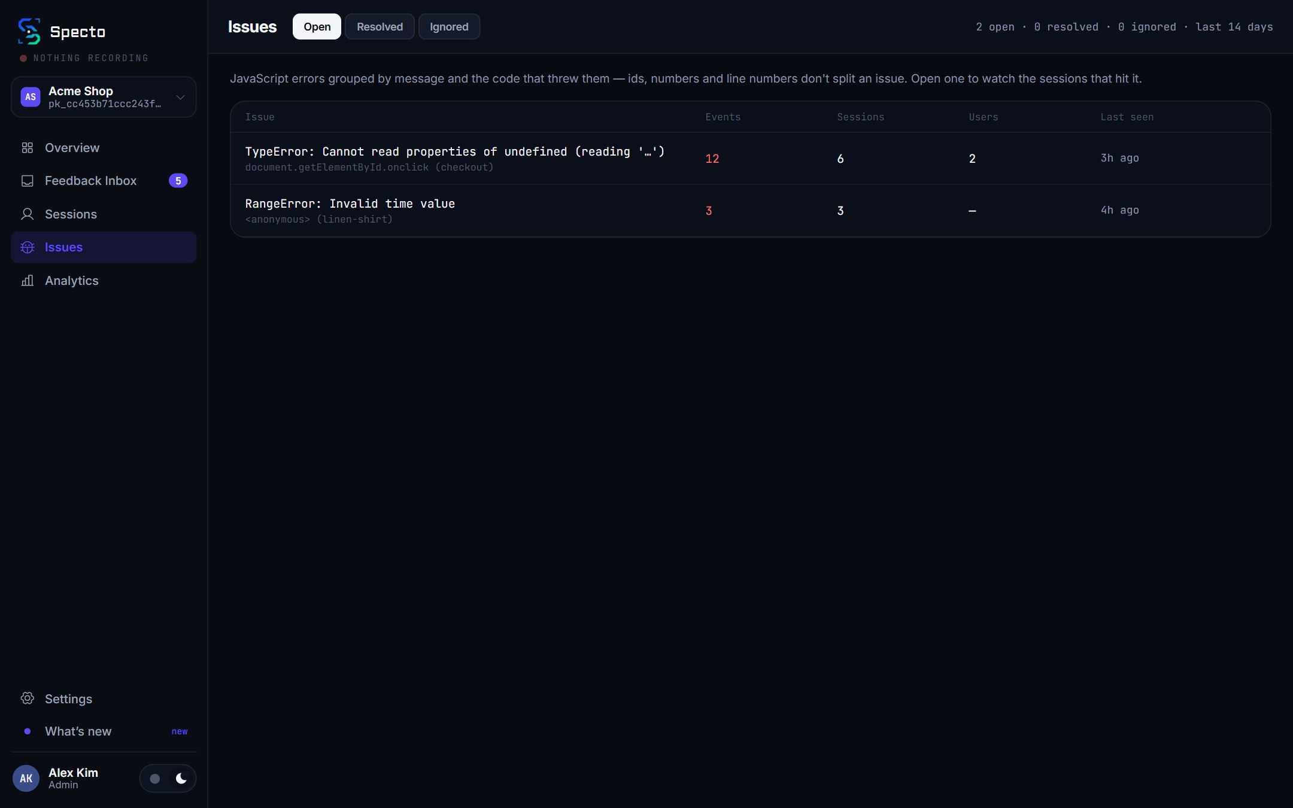Viewport: 1293px width, 808px height.
Task: Click the AS project avatar badge
Action: [31, 97]
